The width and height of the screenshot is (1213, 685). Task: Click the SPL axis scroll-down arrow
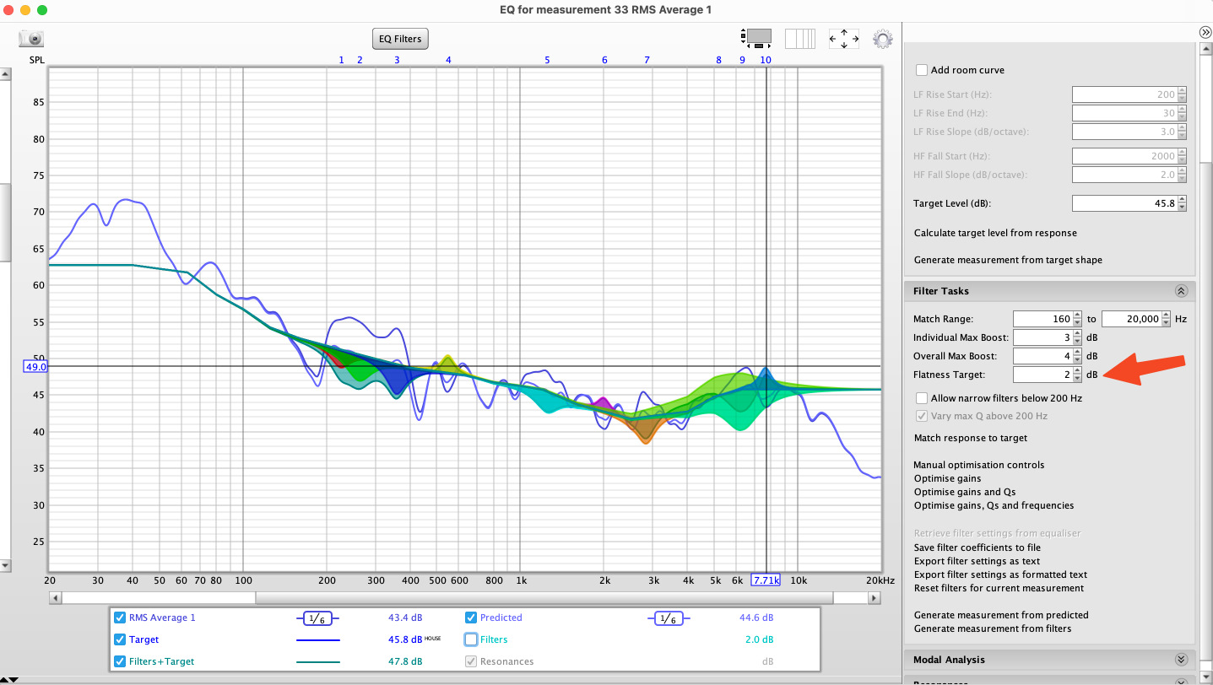point(5,565)
